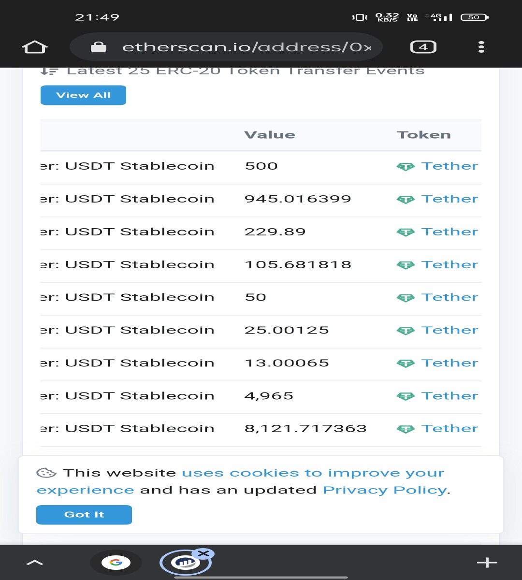The height and width of the screenshot is (580, 522).
Task: Open Tether link in the 8,121.717363 row
Action: (x=449, y=428)
